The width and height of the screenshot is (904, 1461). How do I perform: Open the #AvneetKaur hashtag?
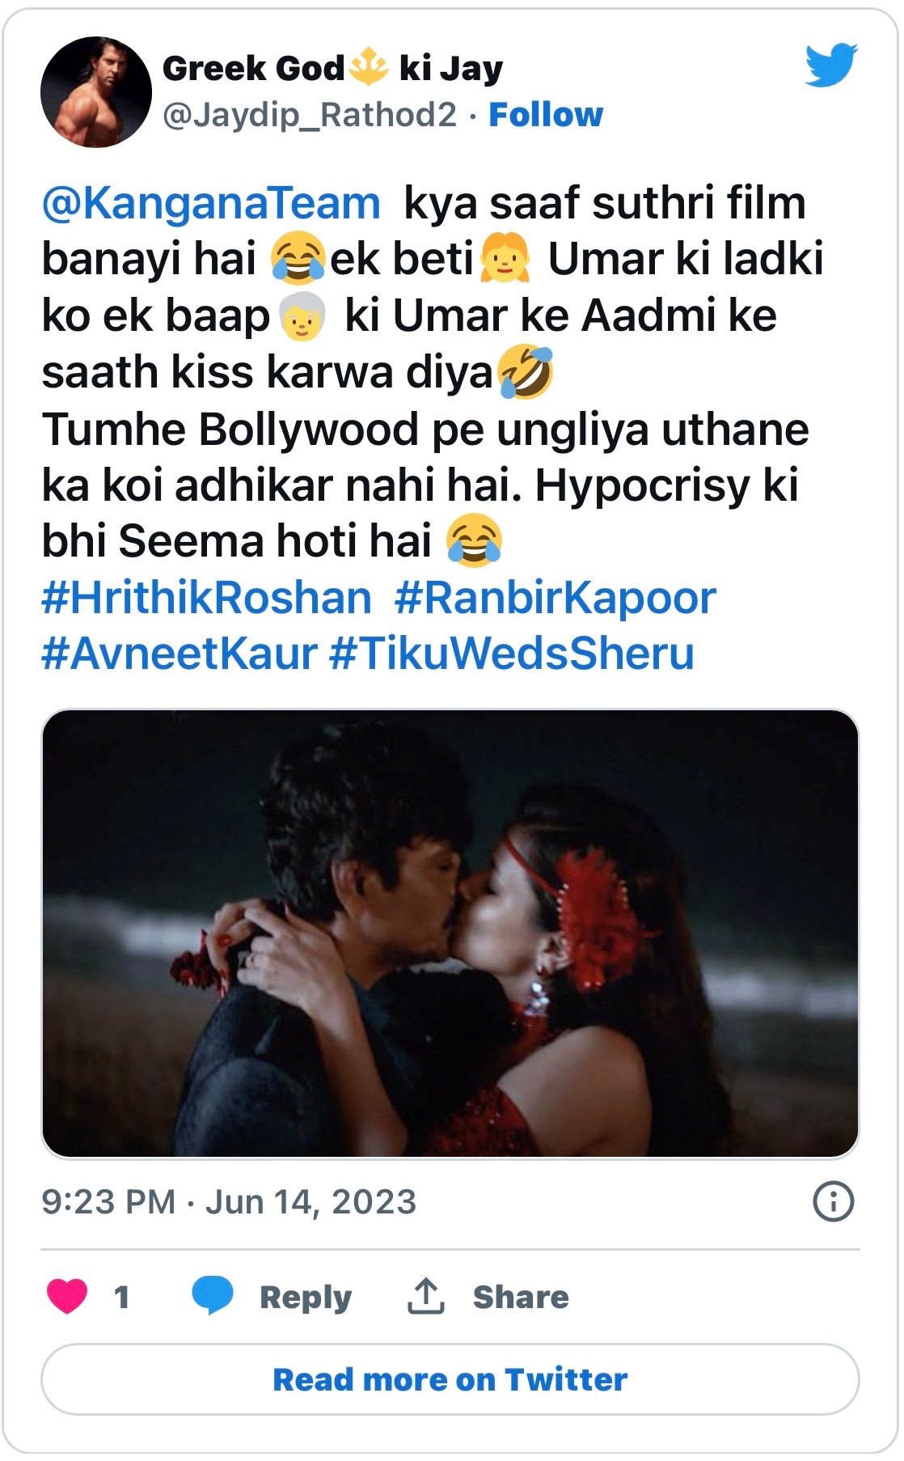pos(179,654)
